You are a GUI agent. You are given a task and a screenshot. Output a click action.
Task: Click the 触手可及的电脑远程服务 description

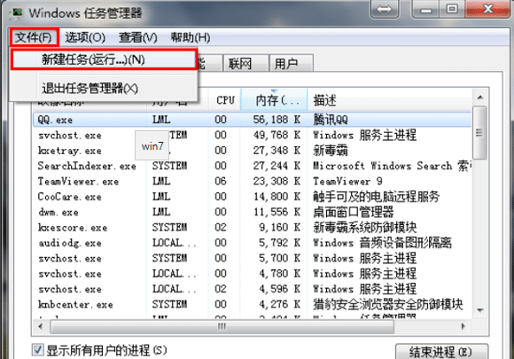pyautogui.click(x=377, y=197)
